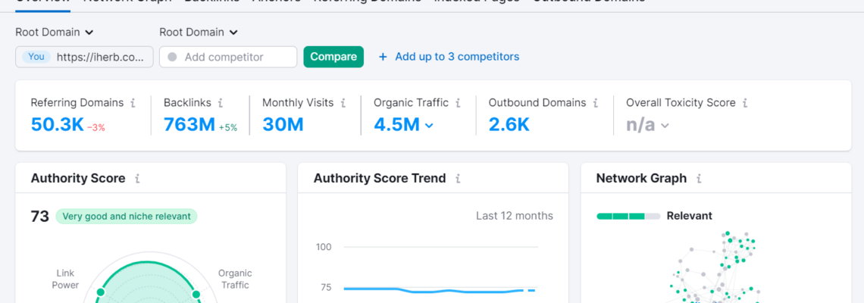The width and height of the screenshot is (864, 303).
Task: Click the Link Power radar label
Action: point(67,280)
